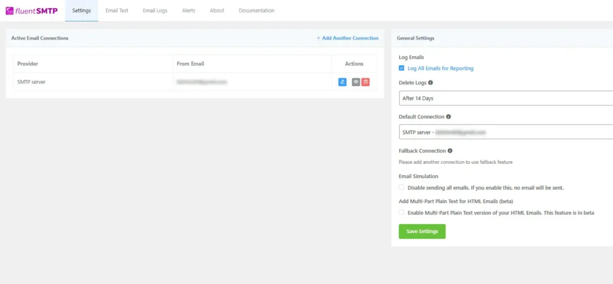
Task: Click the FluentSMTP logo
Action: point(32,10)
